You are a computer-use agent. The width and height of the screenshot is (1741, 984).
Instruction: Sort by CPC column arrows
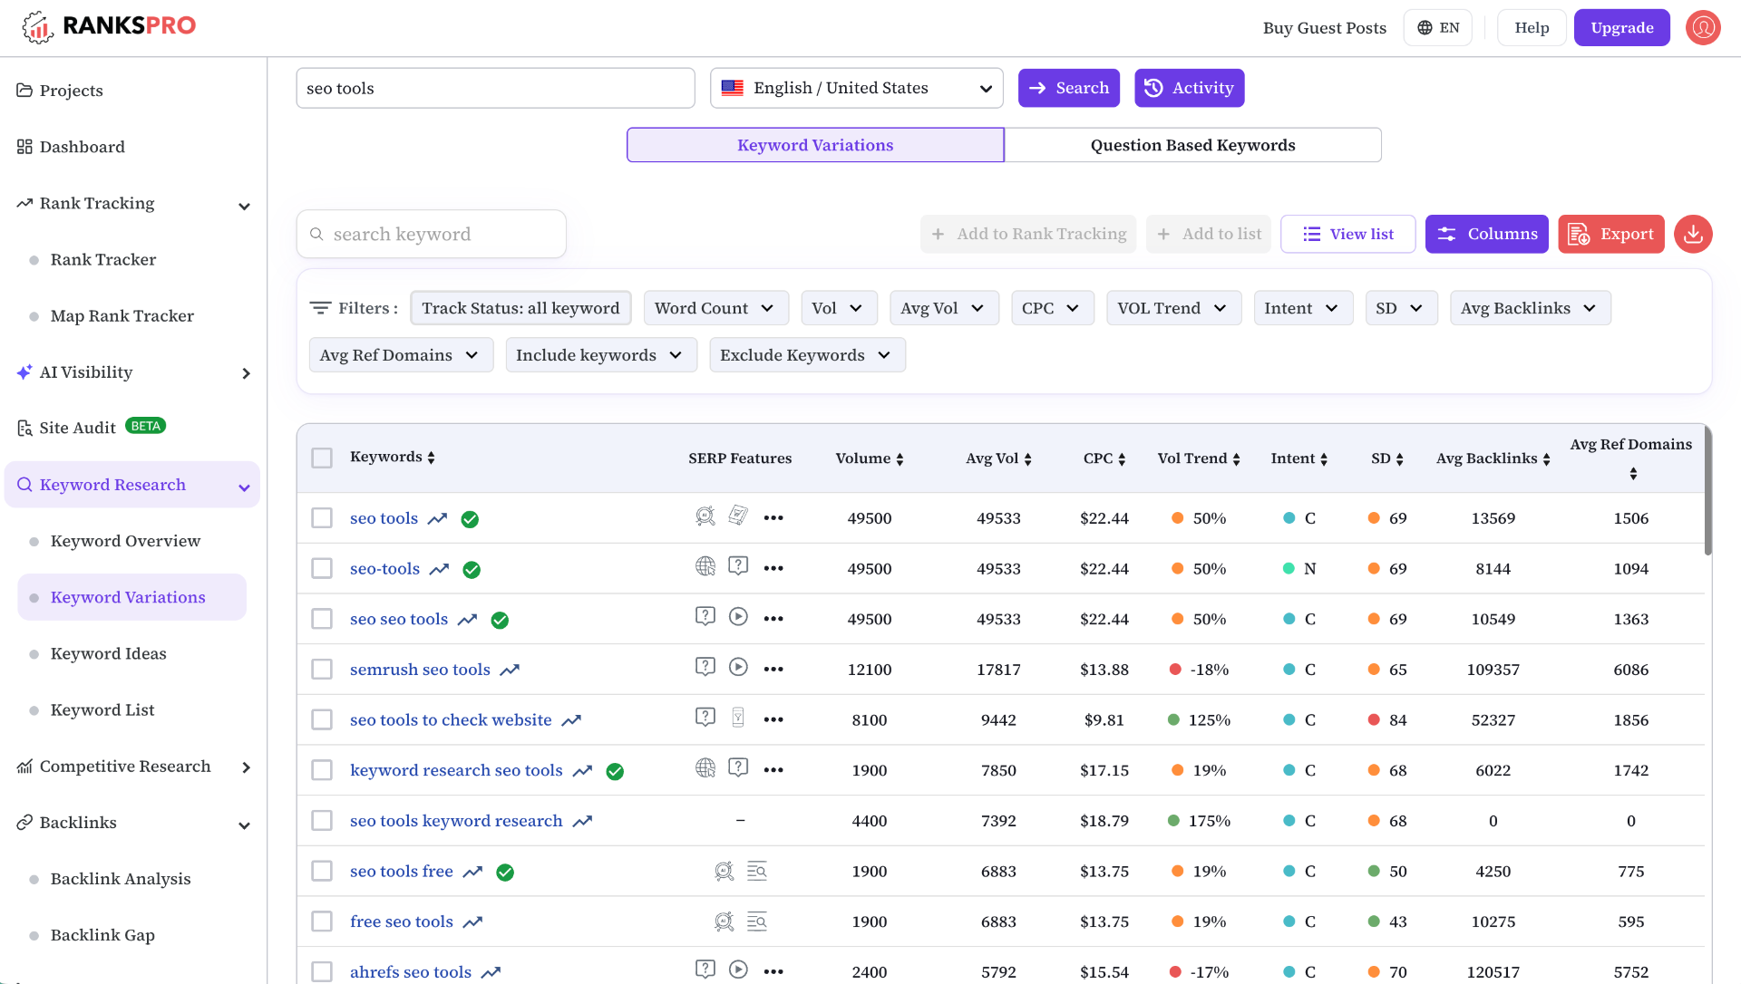(x=1122, y=459)
